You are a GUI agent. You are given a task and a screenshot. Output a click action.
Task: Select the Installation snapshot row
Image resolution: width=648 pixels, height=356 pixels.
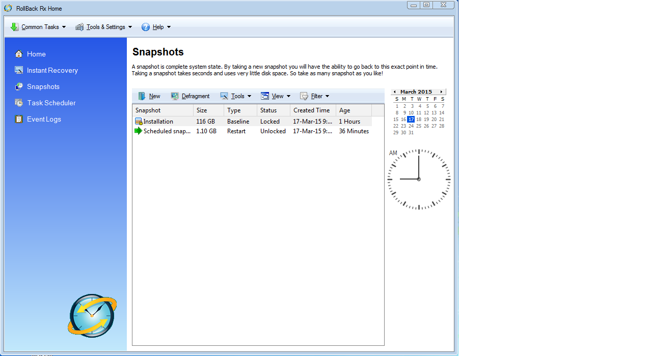click(x=252, y=122)
